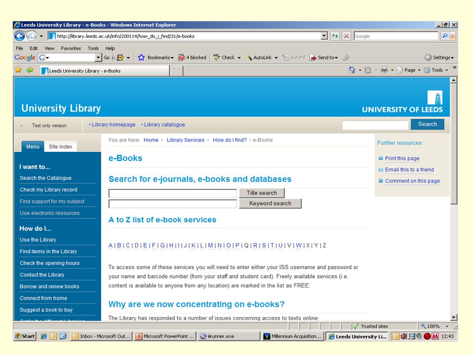
Task: Open the Page menu dropdown
Action: (409, 70)
